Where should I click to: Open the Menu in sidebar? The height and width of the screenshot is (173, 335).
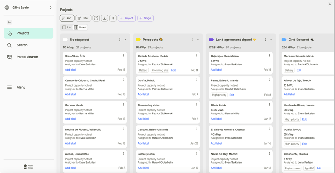(29, 87)
